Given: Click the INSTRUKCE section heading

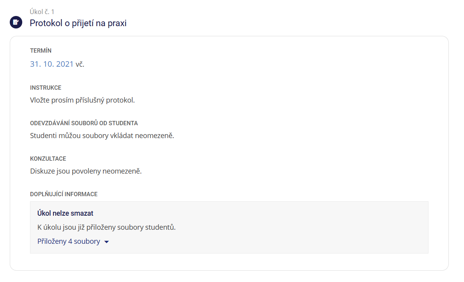Looking at the screenshot, I should (46, 88).
